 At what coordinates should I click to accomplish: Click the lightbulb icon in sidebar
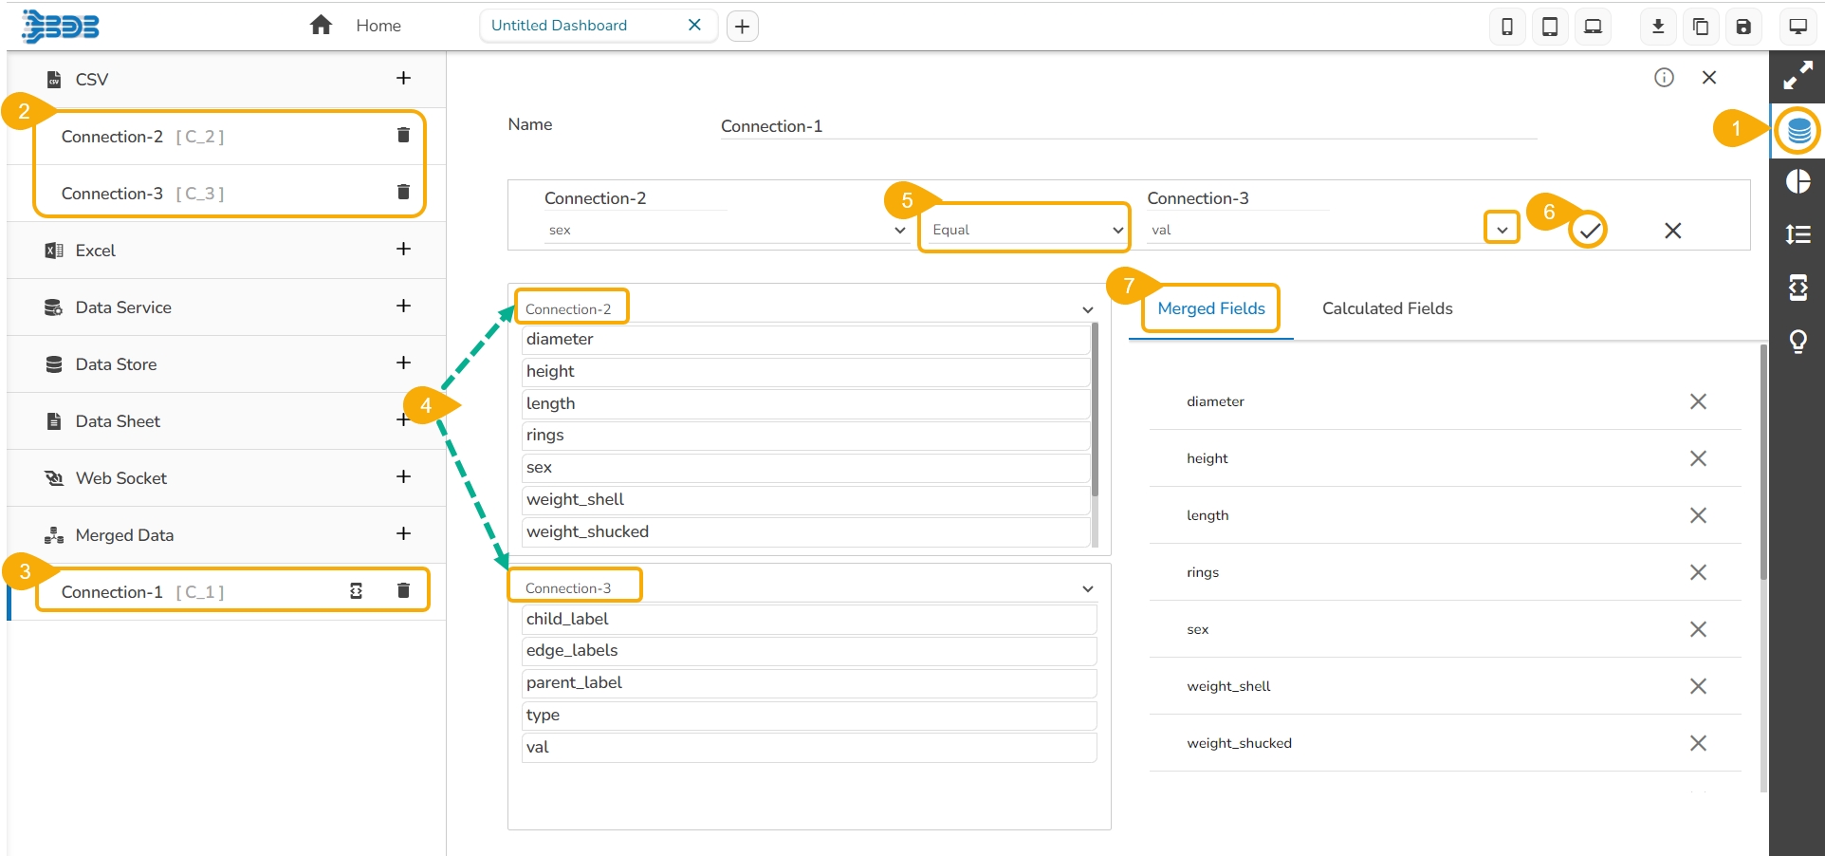click(x=1798, y=341)
